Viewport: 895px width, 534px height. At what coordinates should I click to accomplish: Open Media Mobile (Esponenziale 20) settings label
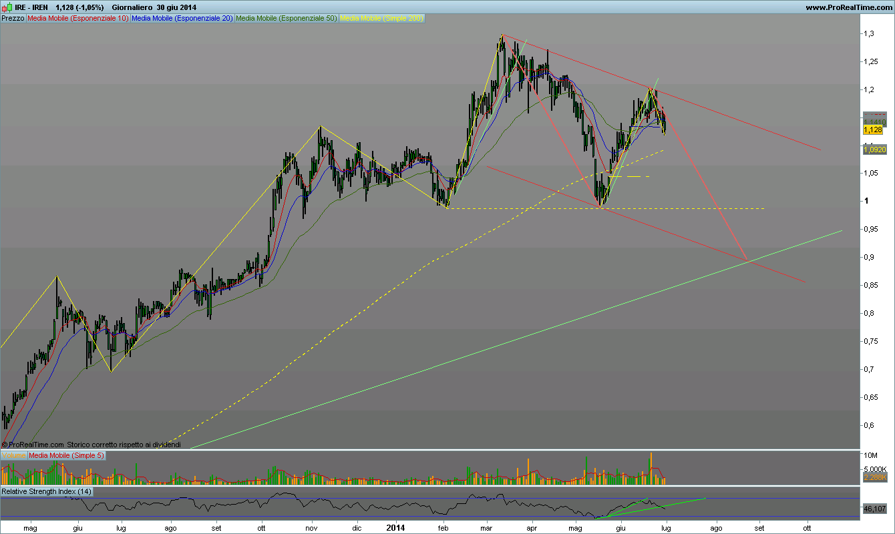click(182, 18)
